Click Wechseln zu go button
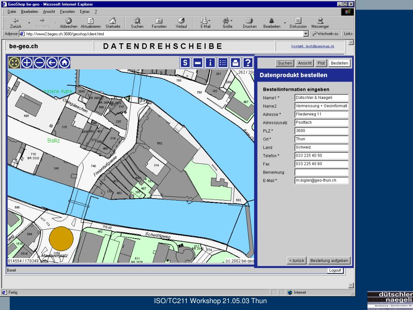This screenshot has height=310, width=413. click(325, 34)
